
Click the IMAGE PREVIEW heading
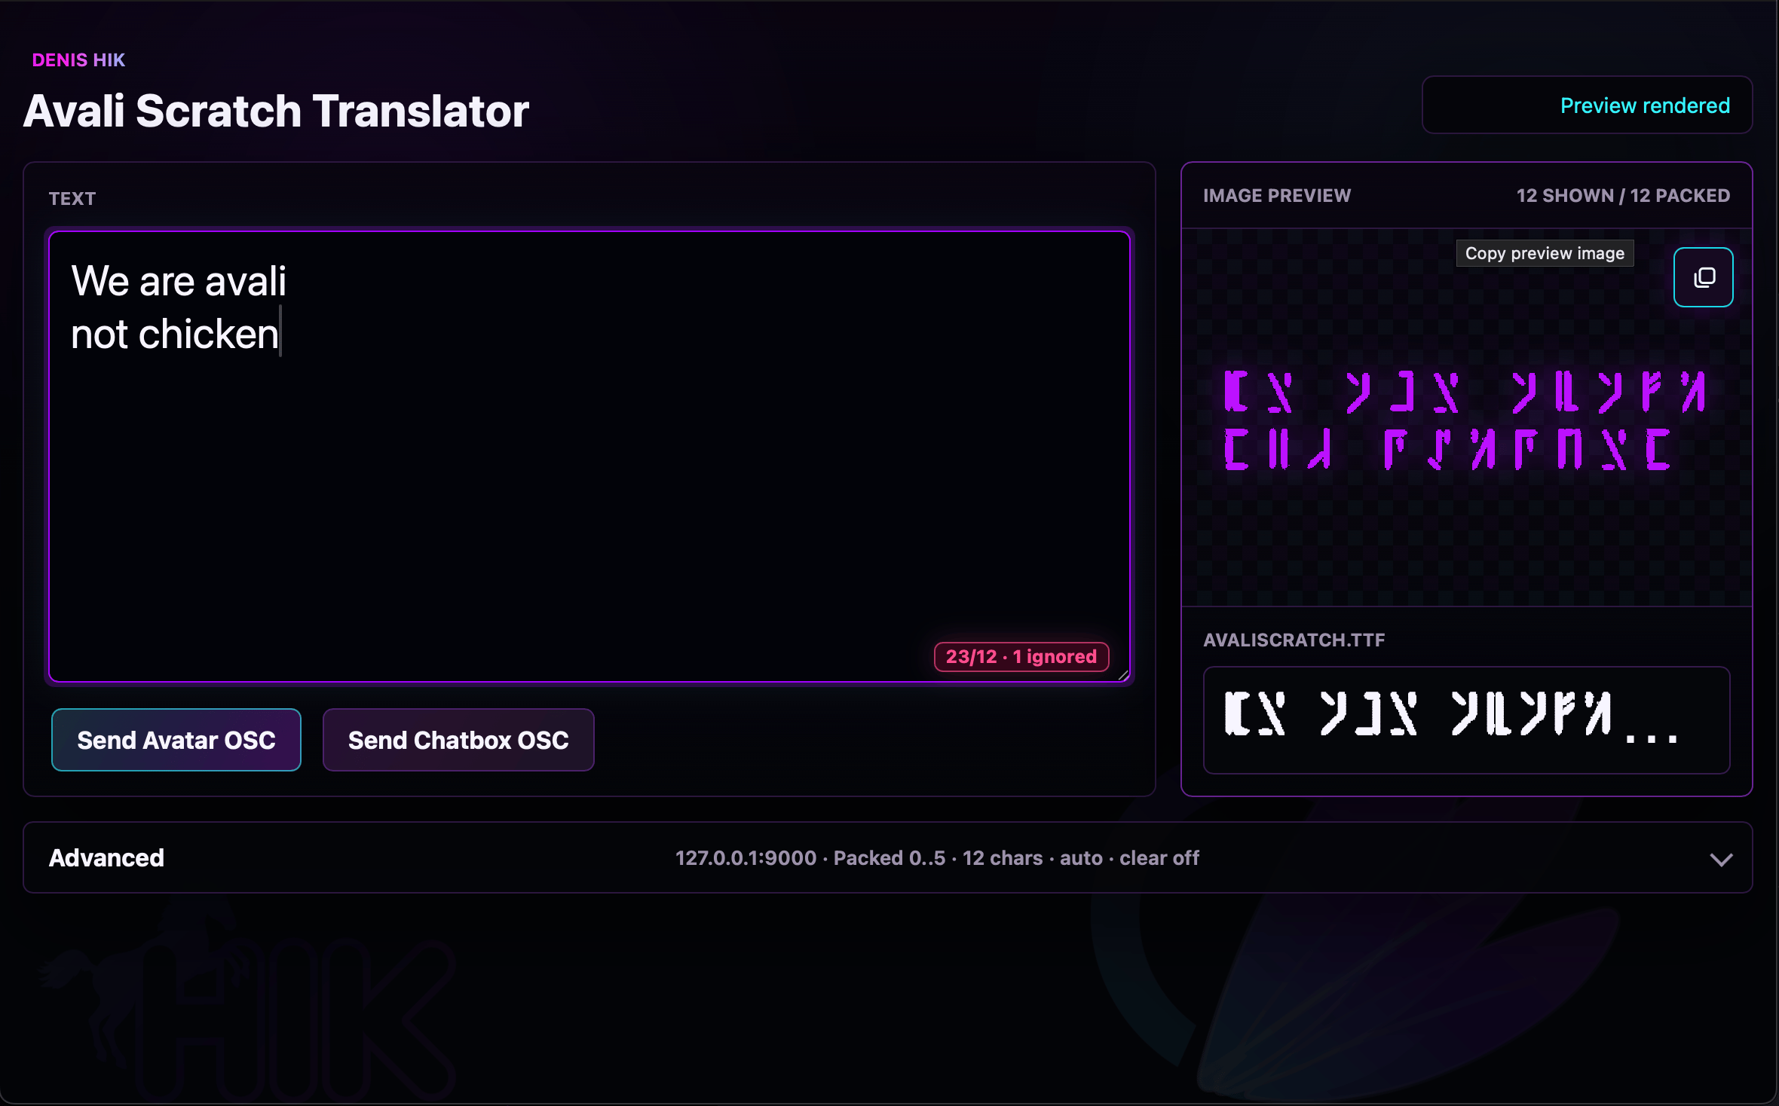(1277, 196)
